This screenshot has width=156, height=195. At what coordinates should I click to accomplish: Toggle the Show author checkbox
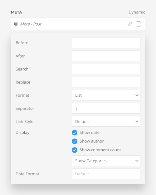[x=75, y=141]
